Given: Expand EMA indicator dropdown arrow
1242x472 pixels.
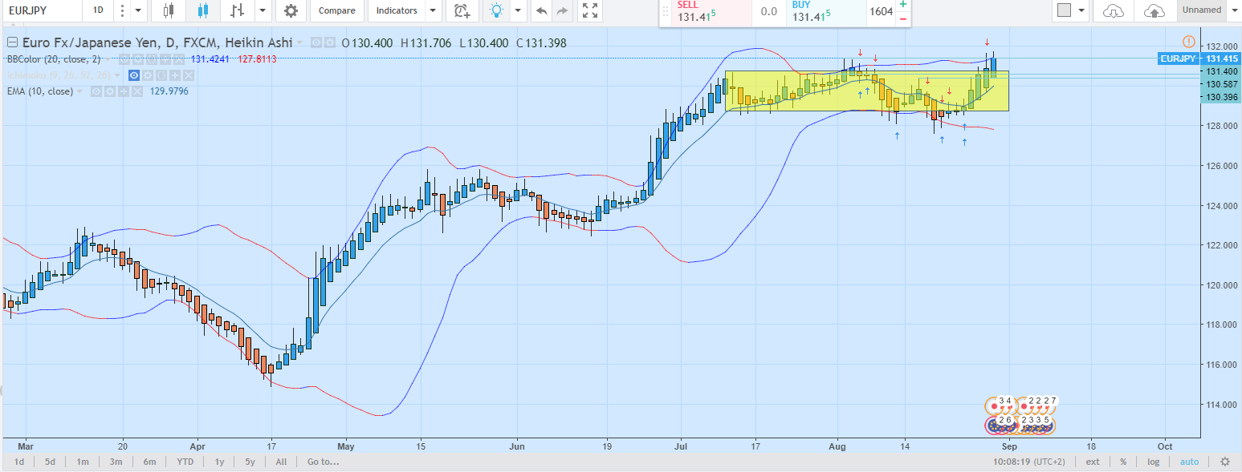Looking at the screenshot, I should pos(79,91).
